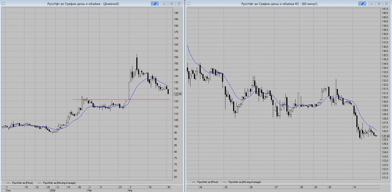Minimize the 60 минут chart window
Screen dimensions: 392x192
[372, 4]
